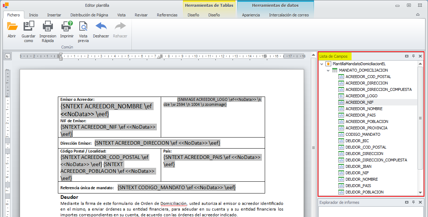Pin the Lista de Campos panel

[x=413, y=56]
